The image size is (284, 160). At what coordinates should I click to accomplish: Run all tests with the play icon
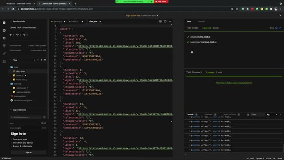coord(280,28)
